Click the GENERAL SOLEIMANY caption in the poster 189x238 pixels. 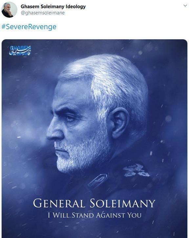coord(94,203)
